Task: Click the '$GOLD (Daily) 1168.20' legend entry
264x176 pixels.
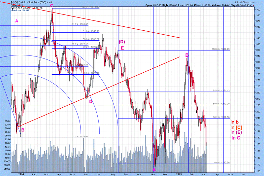Action: point(28,8)
